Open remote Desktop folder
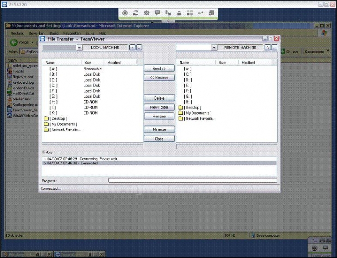This screenshot has height=258, width=337. pos(190,107)
